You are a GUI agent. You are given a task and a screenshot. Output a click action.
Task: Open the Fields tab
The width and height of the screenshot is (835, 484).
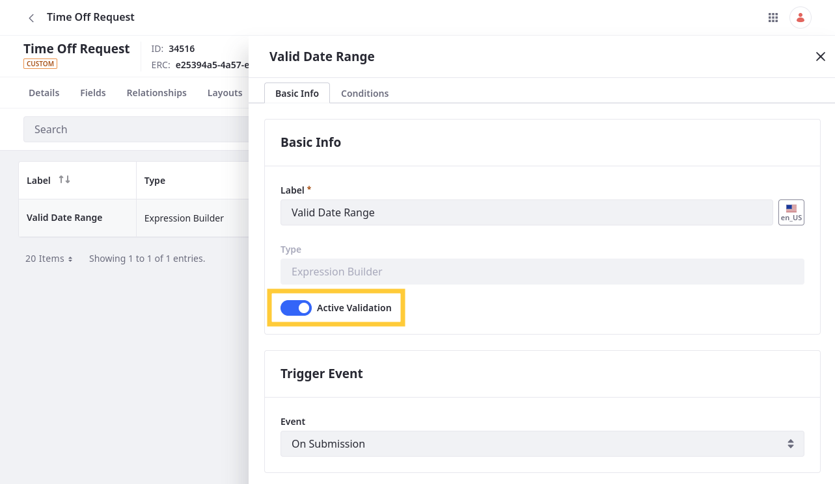click(93, 93)
